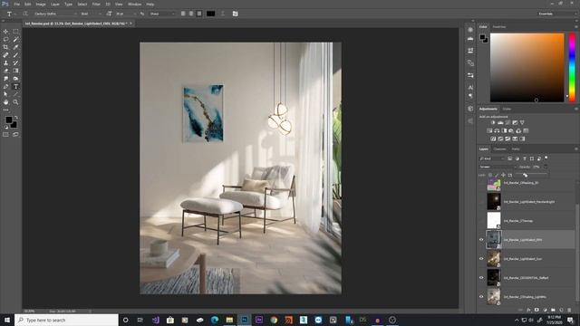The image size is (580, 326).
Task: Click the text color swatch in options bar
Action: coord(210,14)
